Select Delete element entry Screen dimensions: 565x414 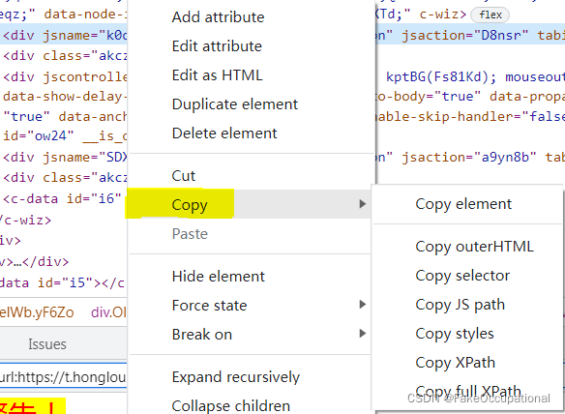[x=224, y=133]
